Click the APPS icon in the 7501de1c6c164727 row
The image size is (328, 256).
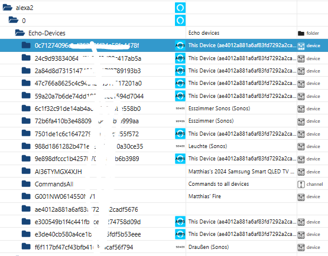click(180, 134)
